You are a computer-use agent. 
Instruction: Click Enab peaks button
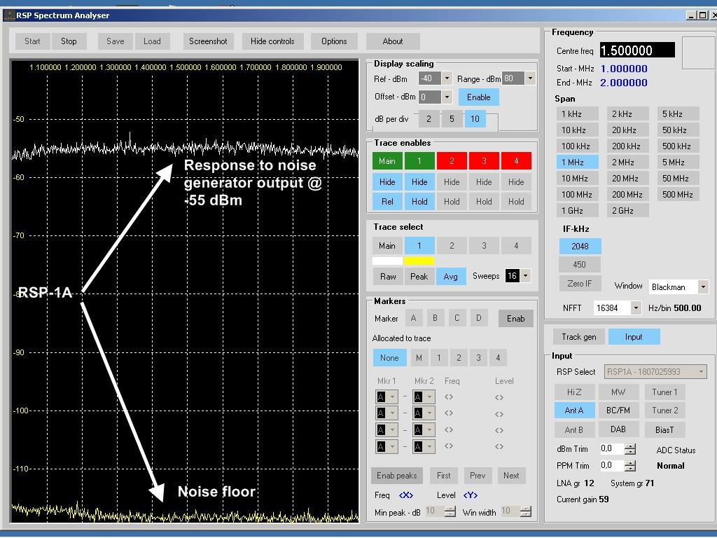[x=396, y=476]
